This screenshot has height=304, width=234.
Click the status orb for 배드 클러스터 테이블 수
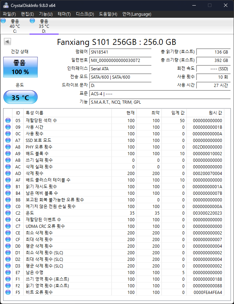click(8, 180)
